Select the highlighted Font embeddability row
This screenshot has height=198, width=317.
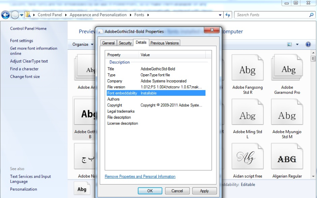coord(156,93)
